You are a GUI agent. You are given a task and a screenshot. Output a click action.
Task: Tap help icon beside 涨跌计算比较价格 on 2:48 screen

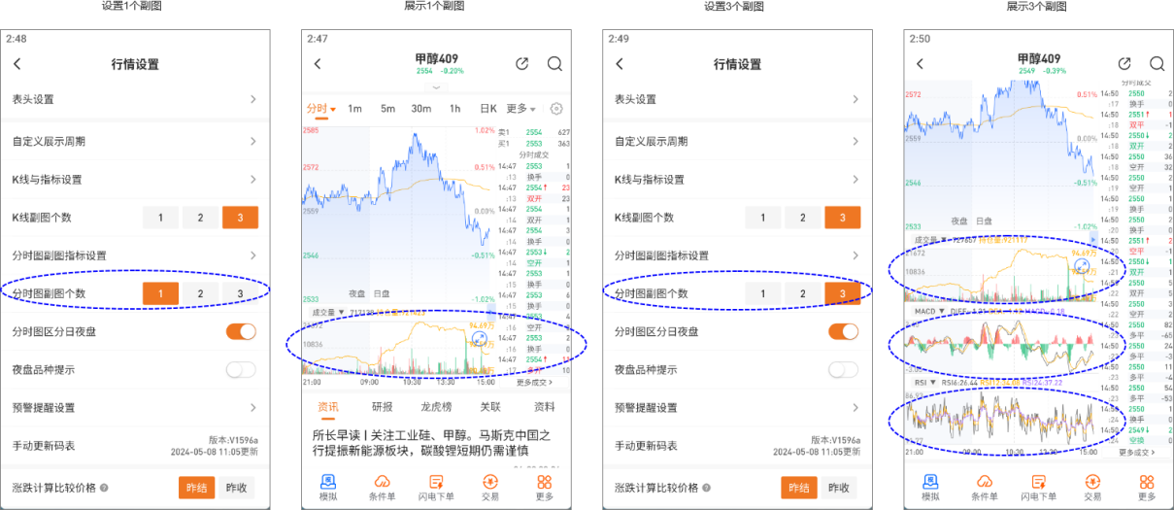coord(104,488)
